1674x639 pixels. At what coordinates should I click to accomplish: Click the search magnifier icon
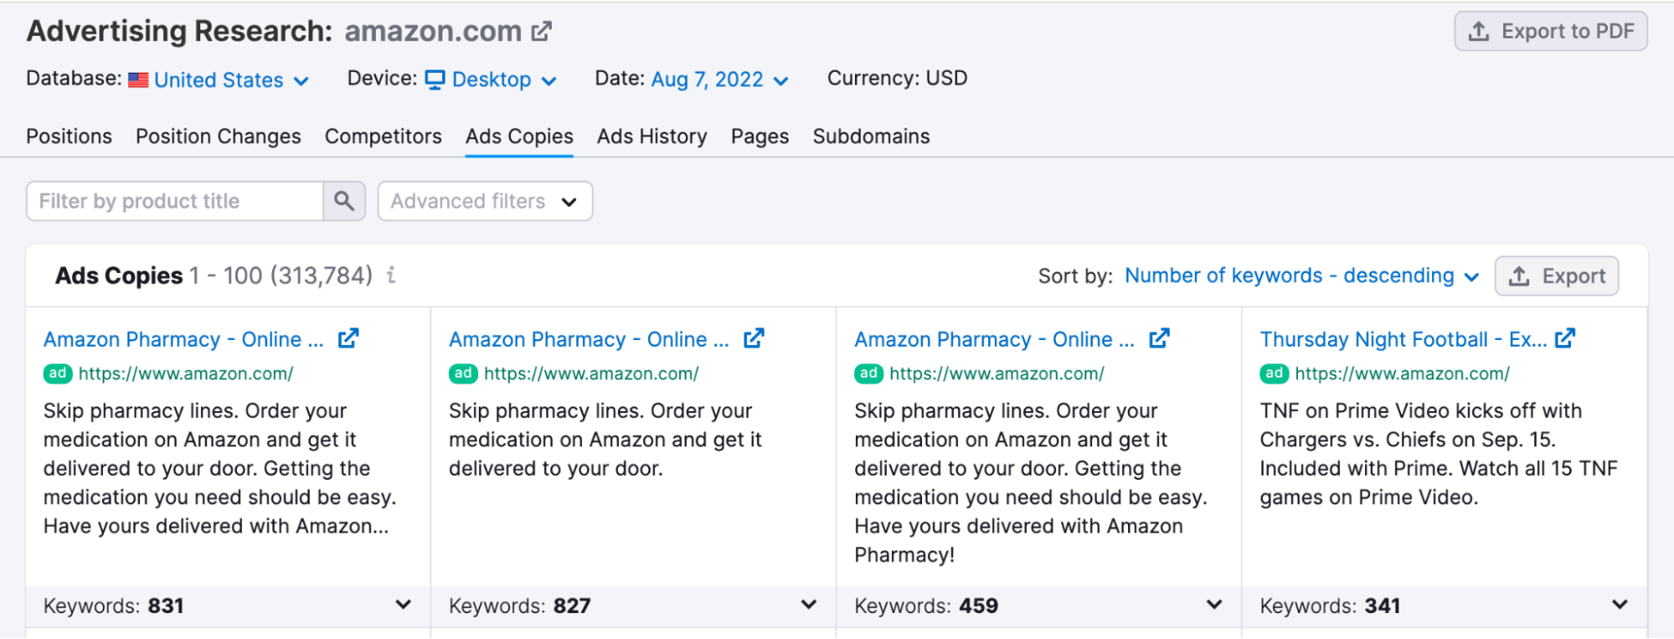344,201
